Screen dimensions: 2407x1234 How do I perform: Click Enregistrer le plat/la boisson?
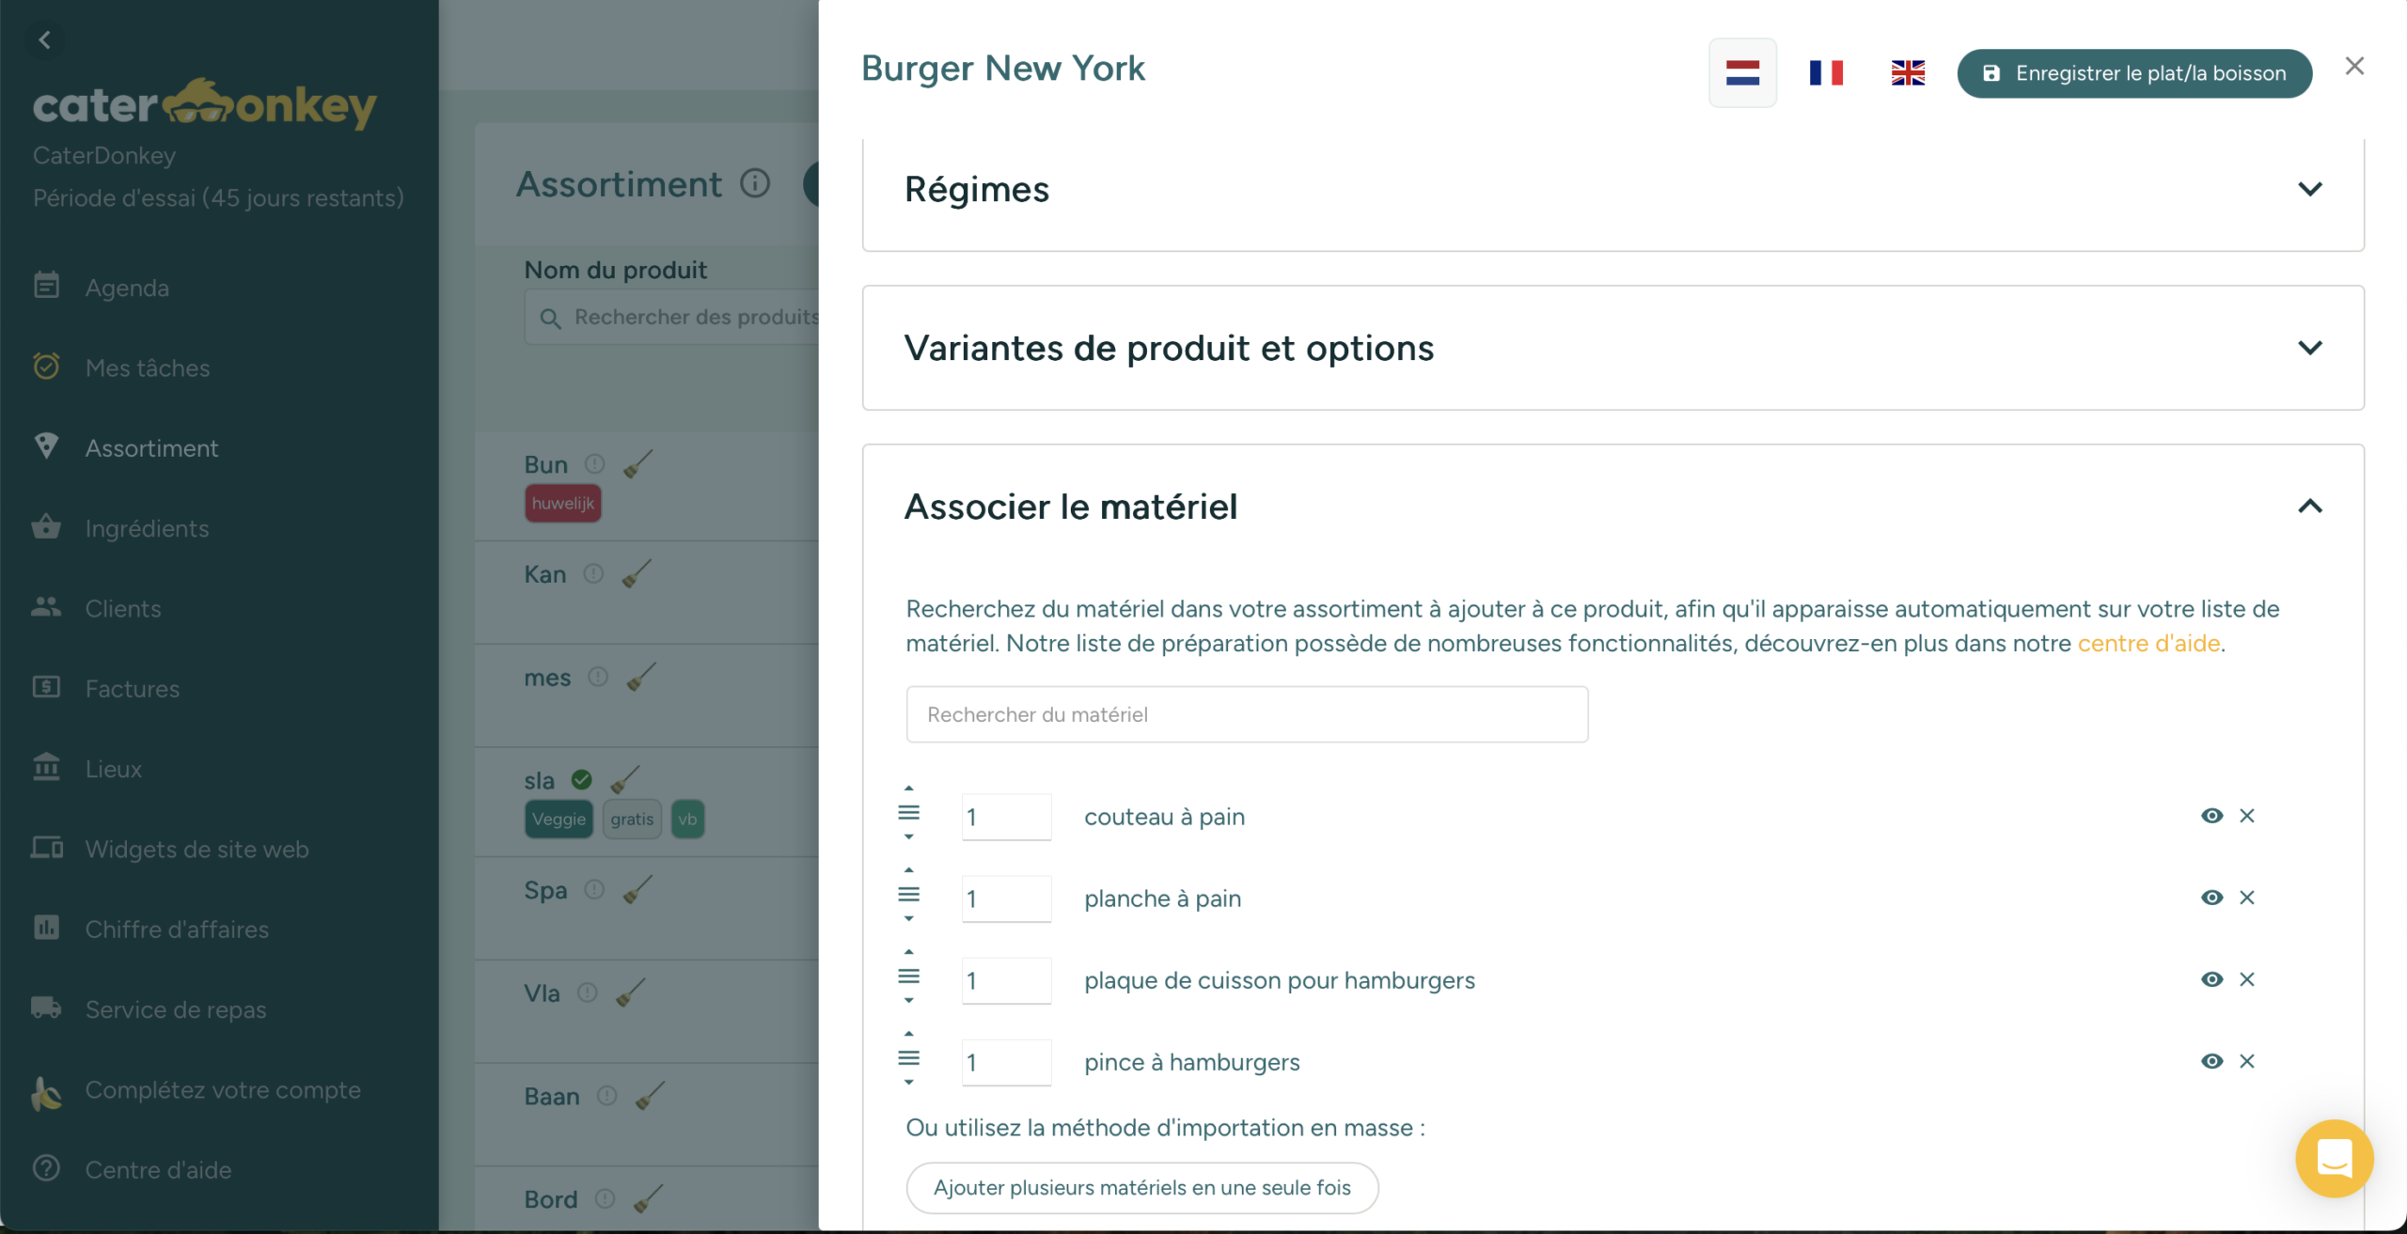(2134, 72)
